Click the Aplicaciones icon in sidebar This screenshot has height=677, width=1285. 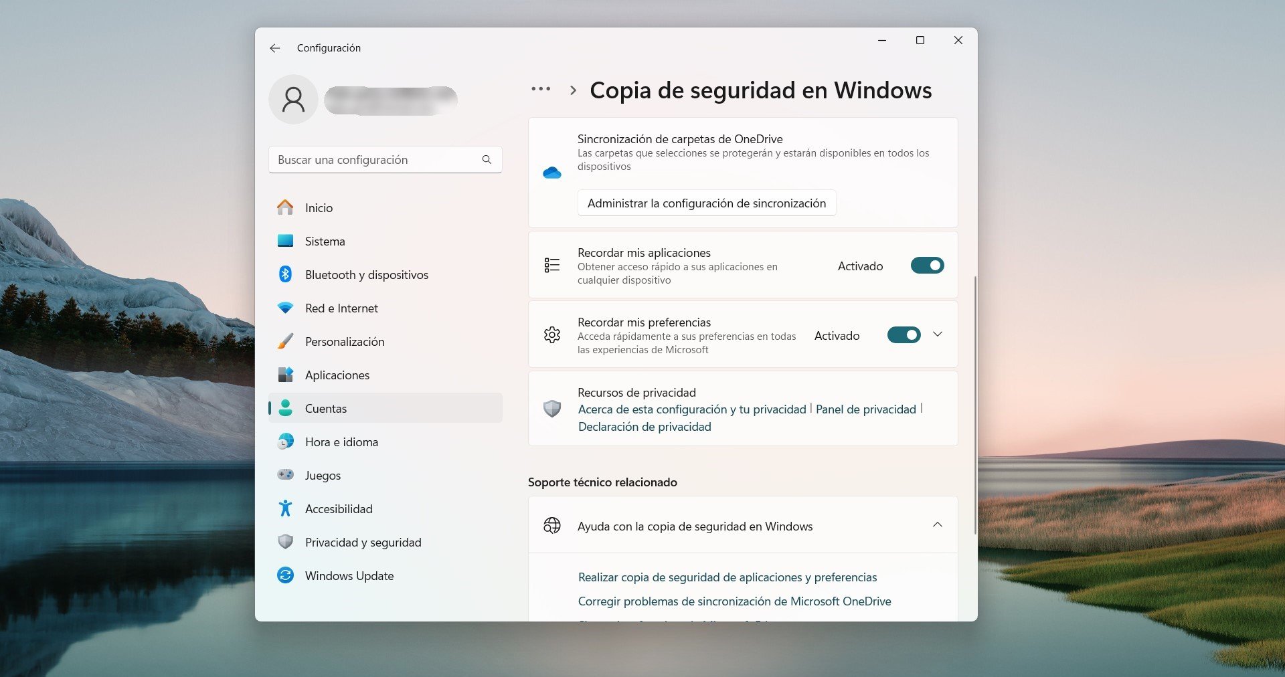coord(285,375)
